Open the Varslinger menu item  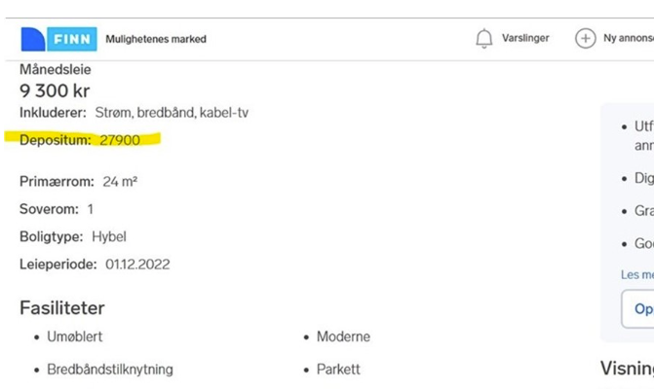pyautogui.click(x=525, y=39)
